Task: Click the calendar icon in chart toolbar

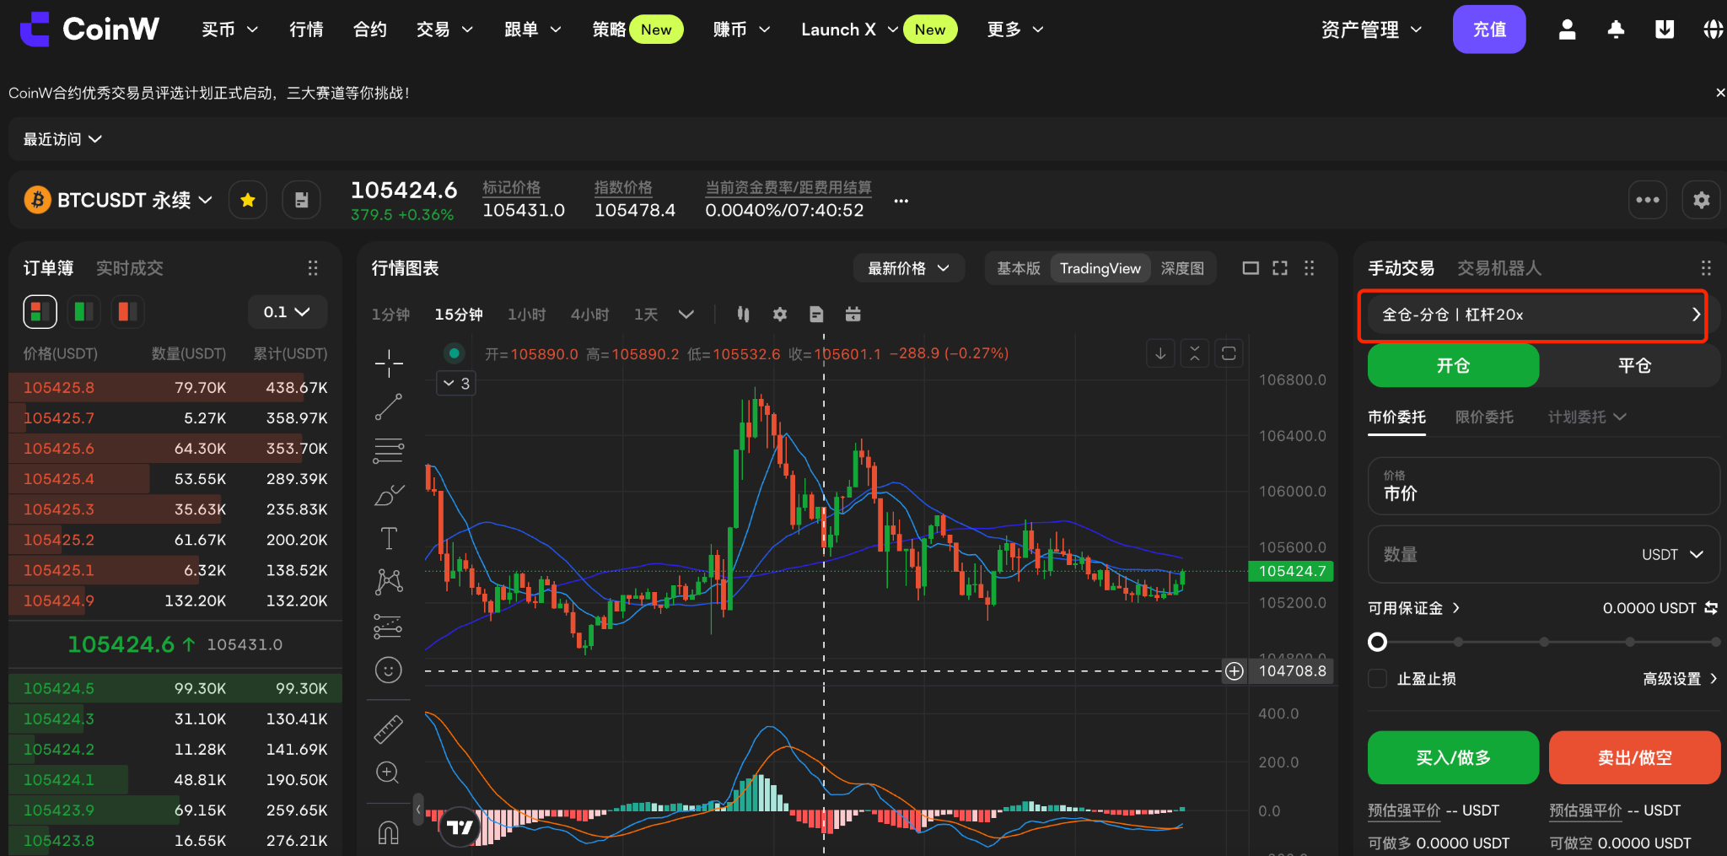Action: pos(853,315)
